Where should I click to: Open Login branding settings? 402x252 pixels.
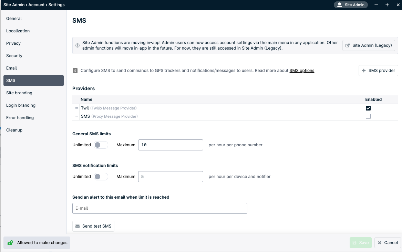click(x=33, y=105)
